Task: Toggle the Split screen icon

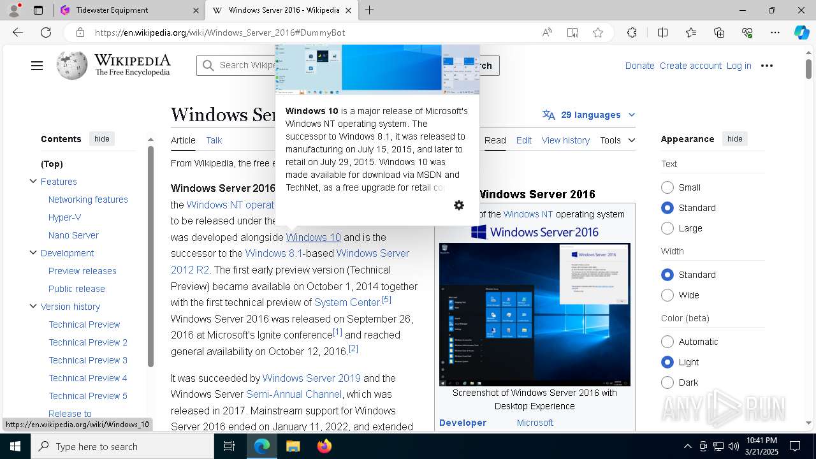Action: pyautogui.click(x=662, y=33)
